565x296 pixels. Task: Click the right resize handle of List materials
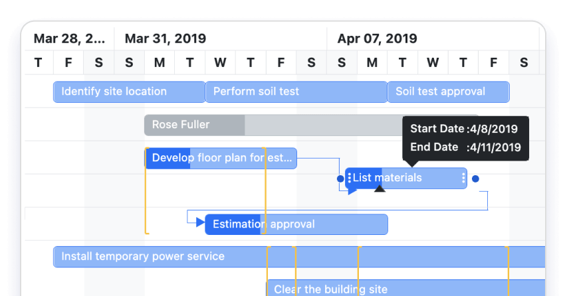(x=463, y=178)
